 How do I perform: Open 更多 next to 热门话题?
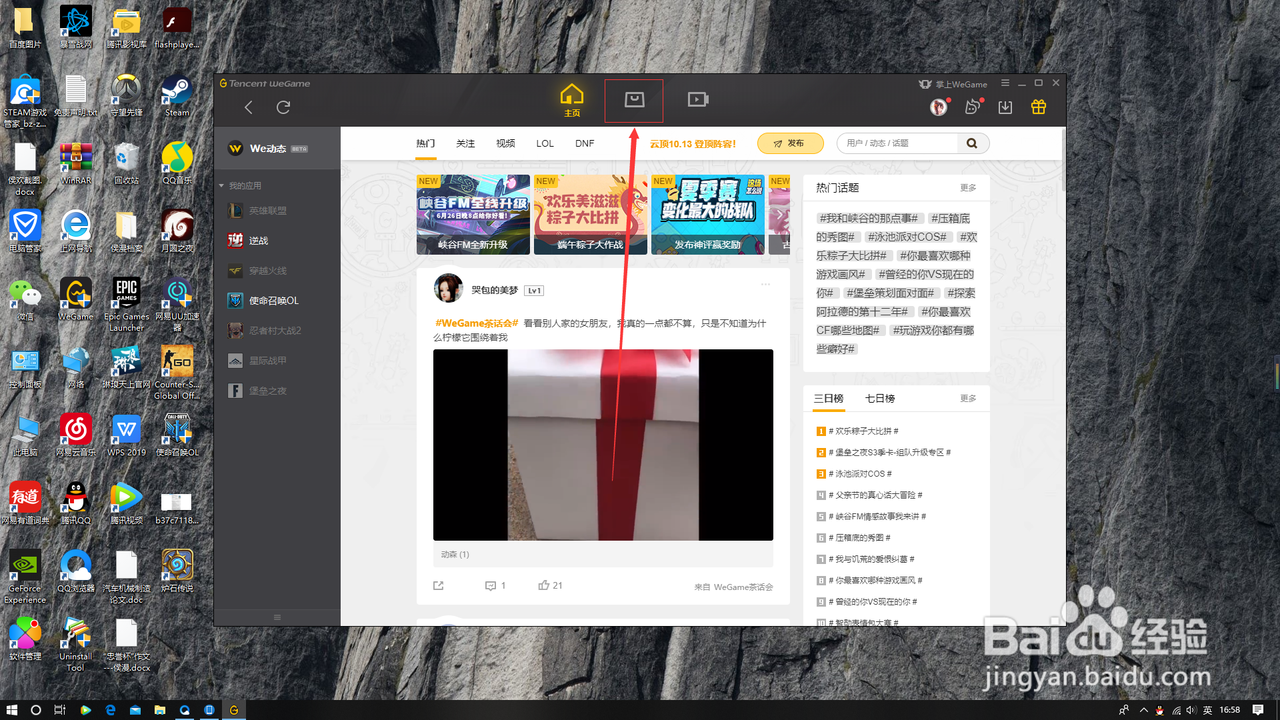tap(968, 187)
